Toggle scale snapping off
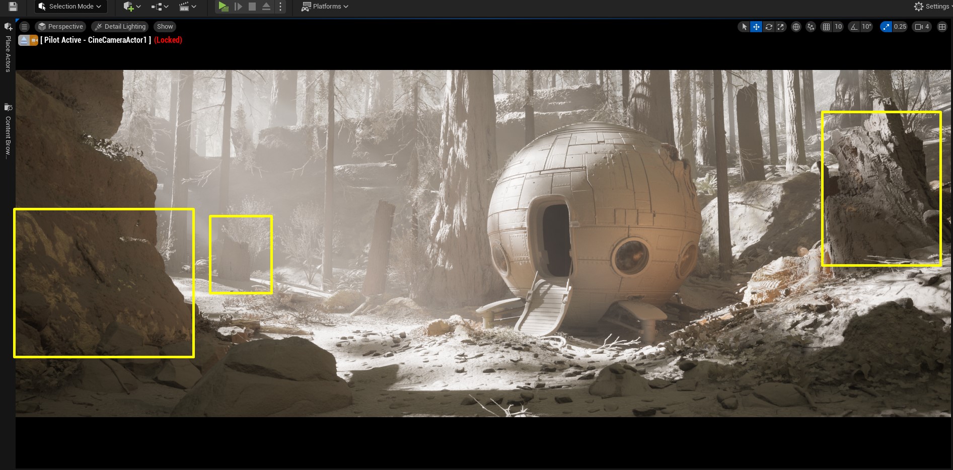 pyautogui.click(x=886, y=27)
